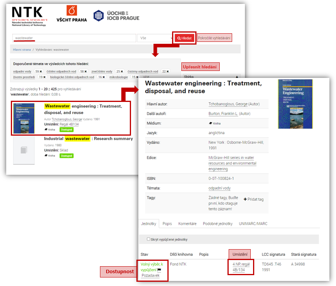Viewport: 336px width, 286px height.
Task: Click the Dostupné badge under Regál 4B134
Action: point(67,129)
